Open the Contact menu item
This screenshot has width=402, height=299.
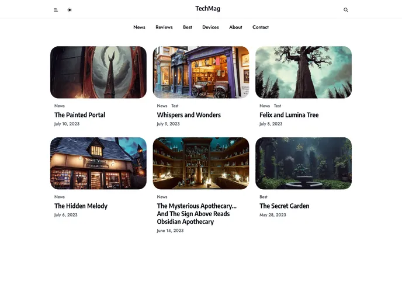[x=261, y=27]
